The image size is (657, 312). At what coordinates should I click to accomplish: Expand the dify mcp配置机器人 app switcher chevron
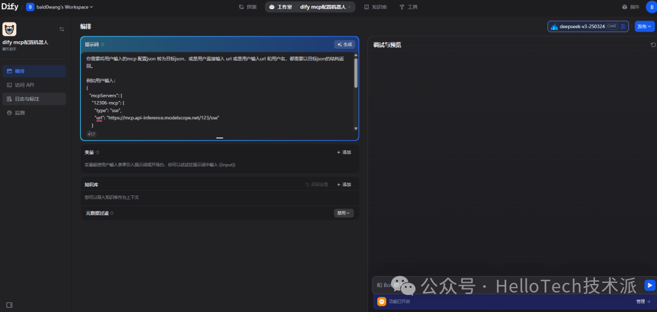tap(349, 7)
